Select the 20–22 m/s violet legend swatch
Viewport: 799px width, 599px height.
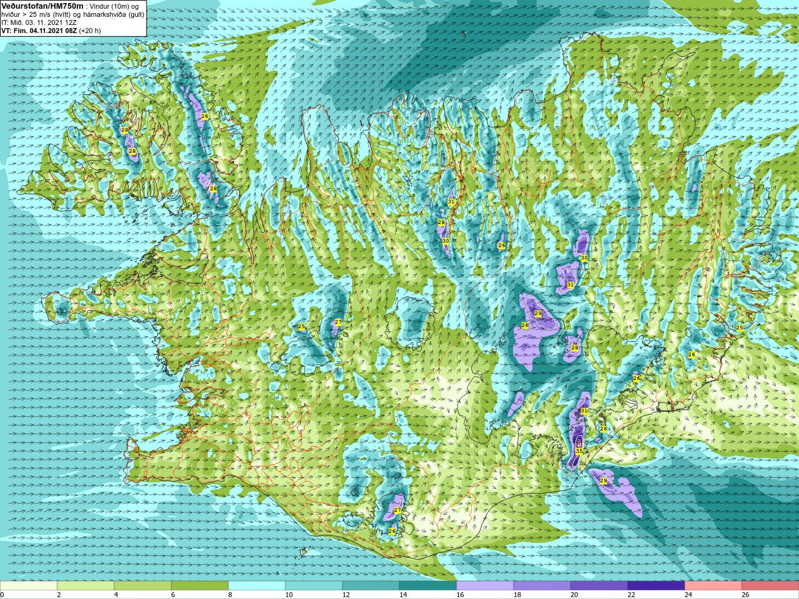(x=599, y=586)
